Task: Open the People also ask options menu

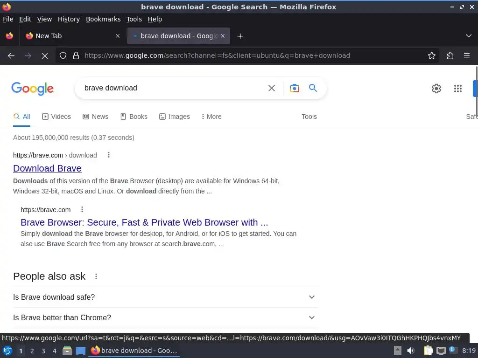Action: 96,276
